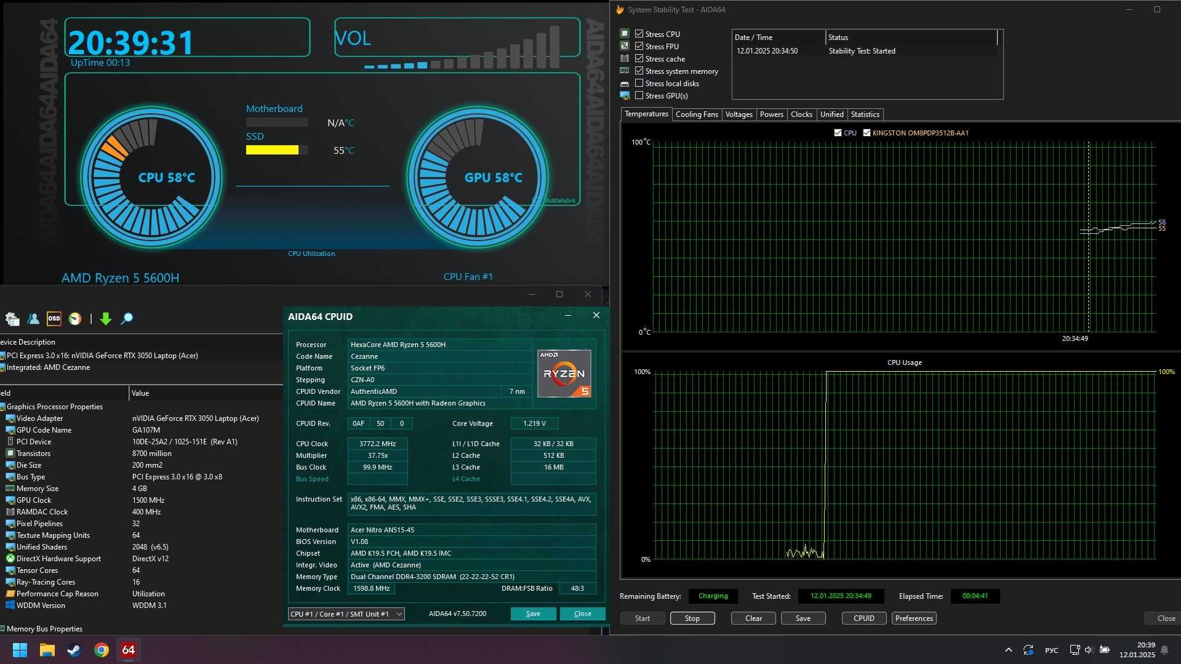Open Preferences in stability test
This screenshot has width=1181, height=664.
pyautogui.click(x=914, y=618)
